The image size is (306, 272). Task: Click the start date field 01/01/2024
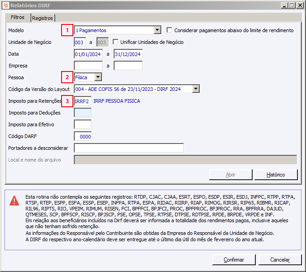coord(88,54)
